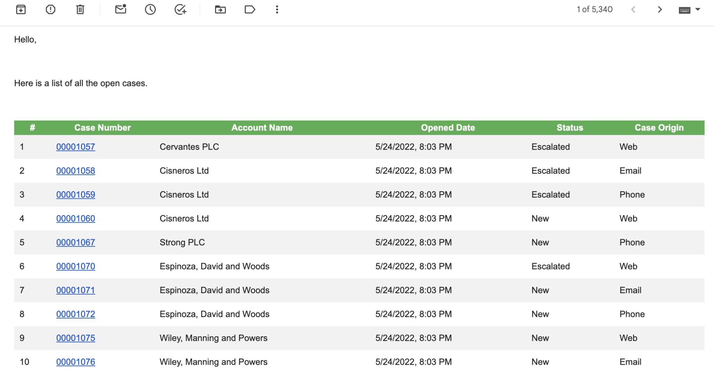714x377 pixels.
Task: Open the input tools keyboard icon
Action: coord(684,9)
